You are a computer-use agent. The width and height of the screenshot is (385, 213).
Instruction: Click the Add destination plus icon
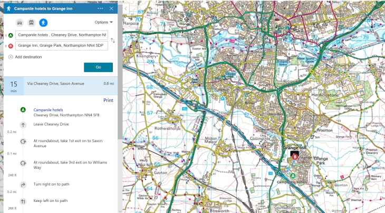pos(11,57)
